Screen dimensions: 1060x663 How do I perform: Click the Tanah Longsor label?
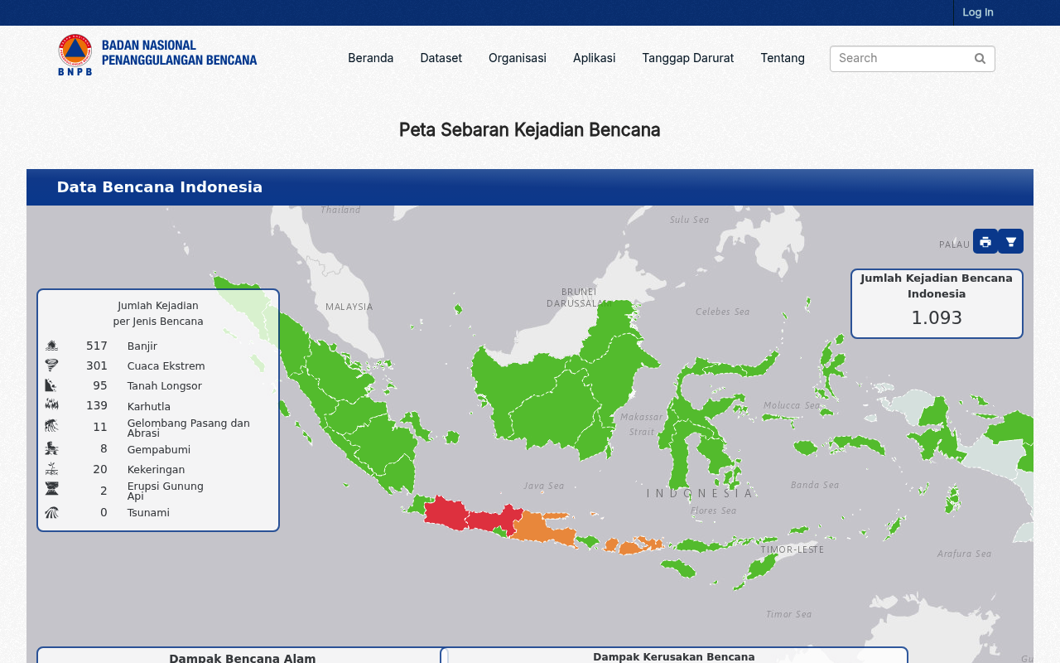coord(165,386)
